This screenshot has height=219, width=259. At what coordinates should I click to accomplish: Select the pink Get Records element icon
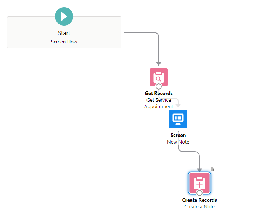pyautogui.click(x=158, y=77)
